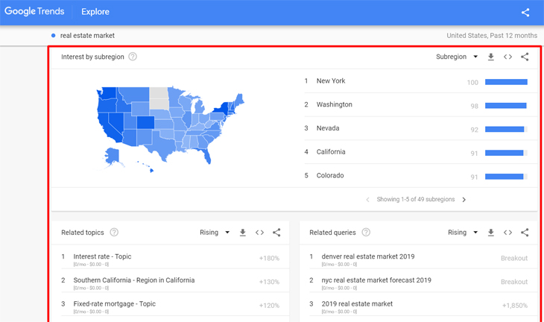
Task: Click New York's interest bar at 100
Action: coord(506,82)
